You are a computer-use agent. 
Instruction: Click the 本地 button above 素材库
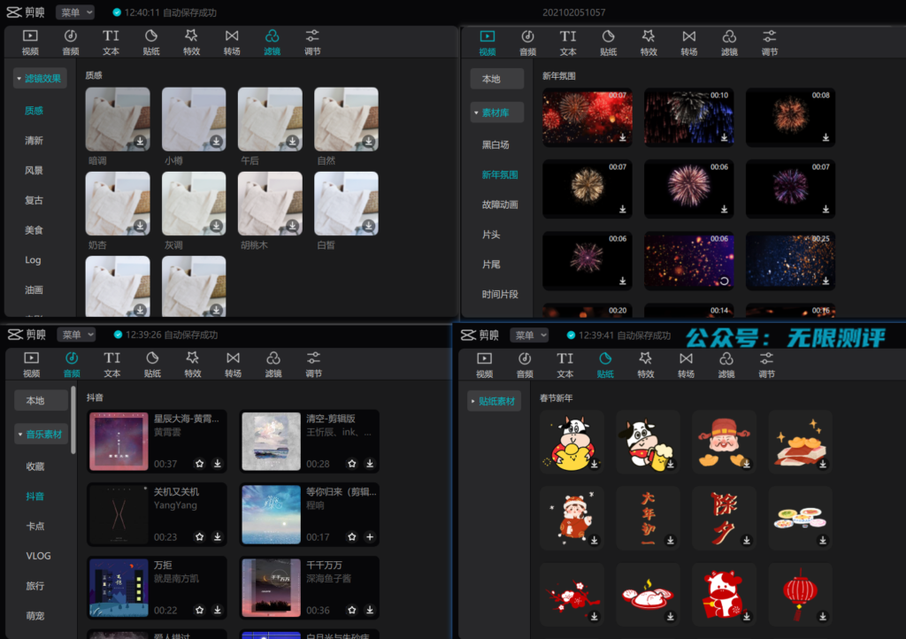coord(496,79)
